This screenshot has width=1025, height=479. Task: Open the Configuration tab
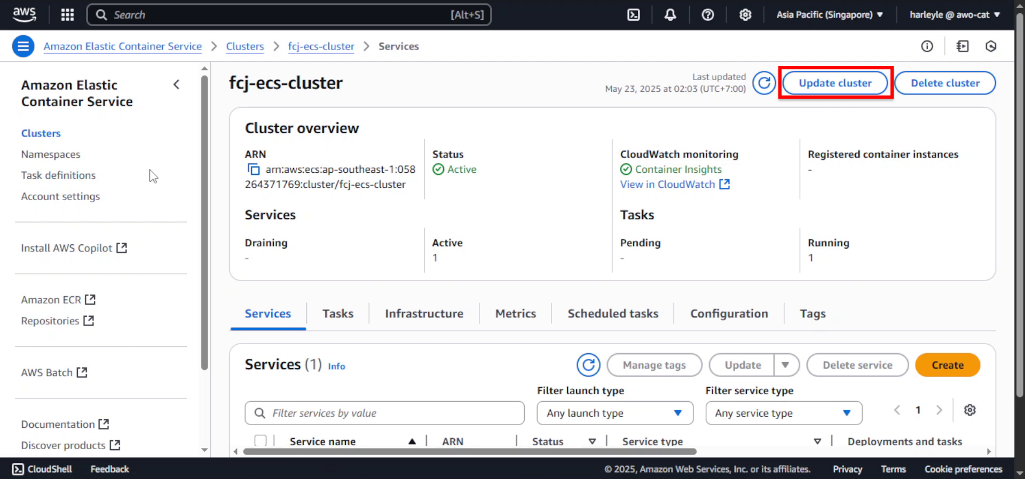pos(729,314)
